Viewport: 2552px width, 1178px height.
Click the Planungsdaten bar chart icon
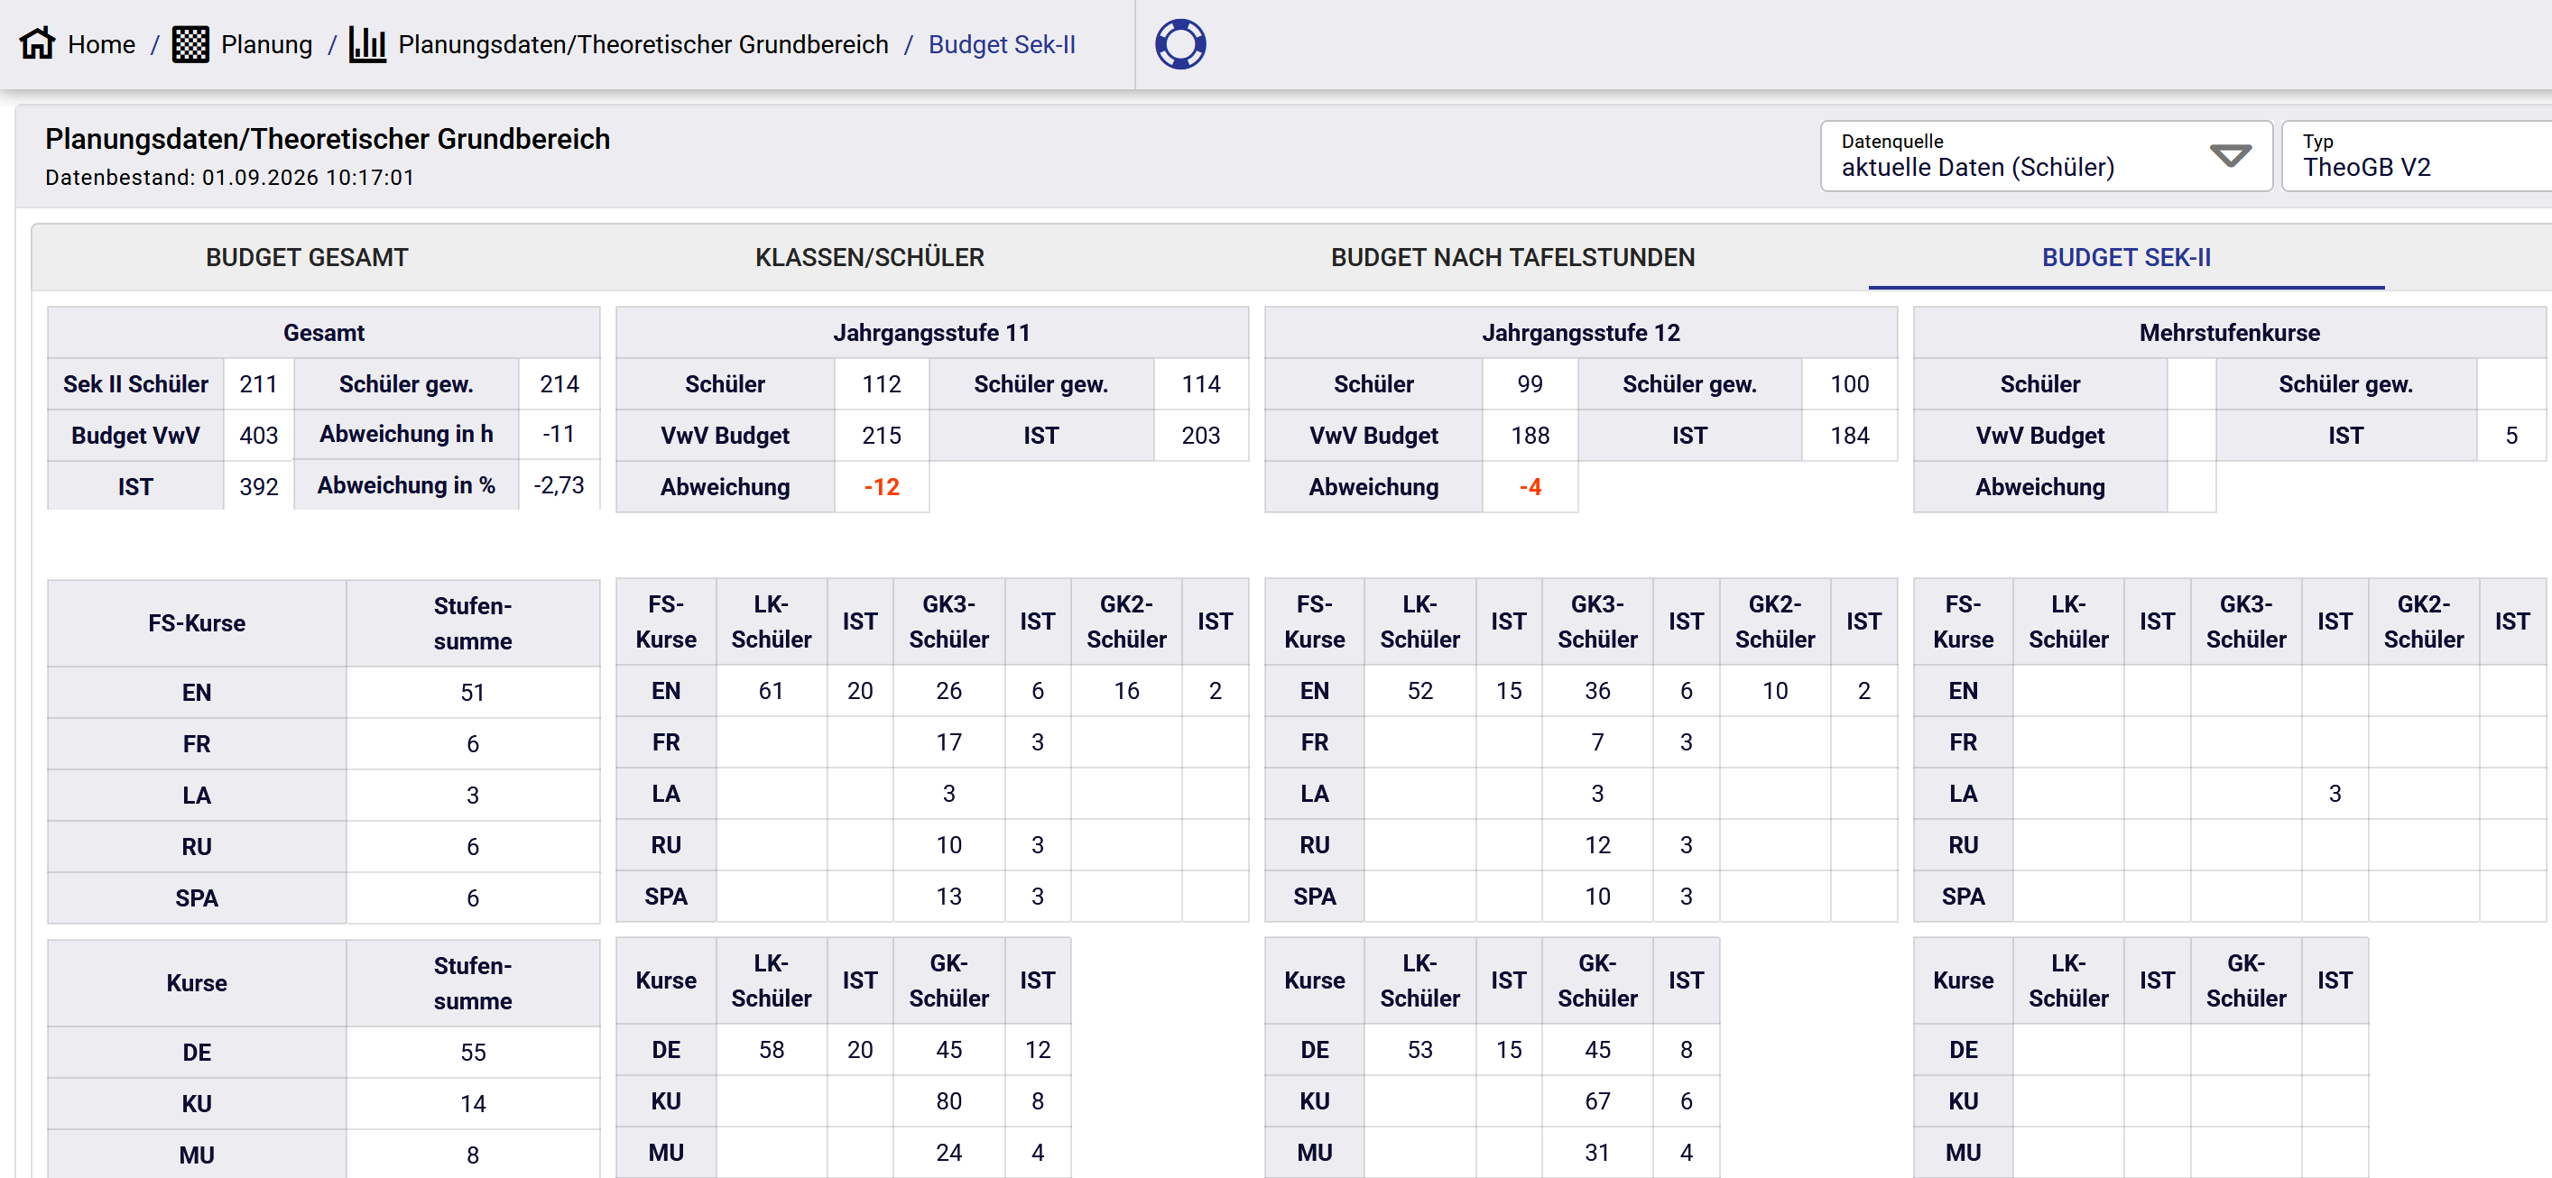pyautogui.click(x=366, y=44)
